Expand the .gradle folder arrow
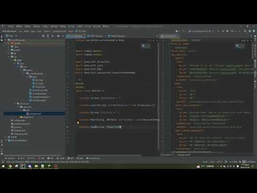This screenshot has height=193, width=257. pos(9,43)
